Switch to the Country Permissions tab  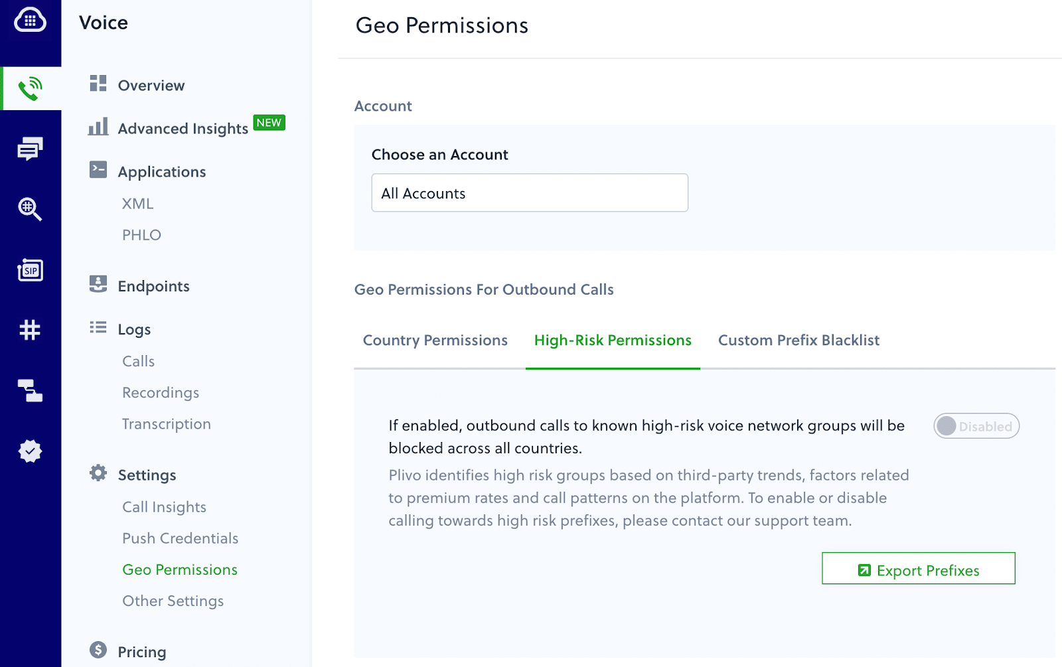[435, 340]
